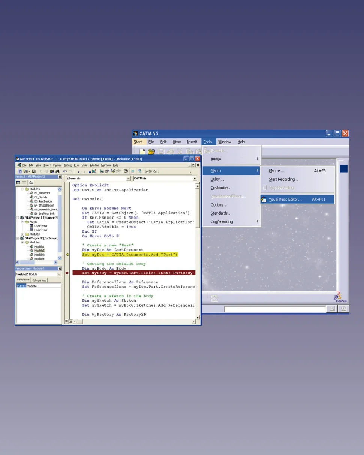Close the Project explorer panel
The image size is (364, 455).
pos(60,176)
